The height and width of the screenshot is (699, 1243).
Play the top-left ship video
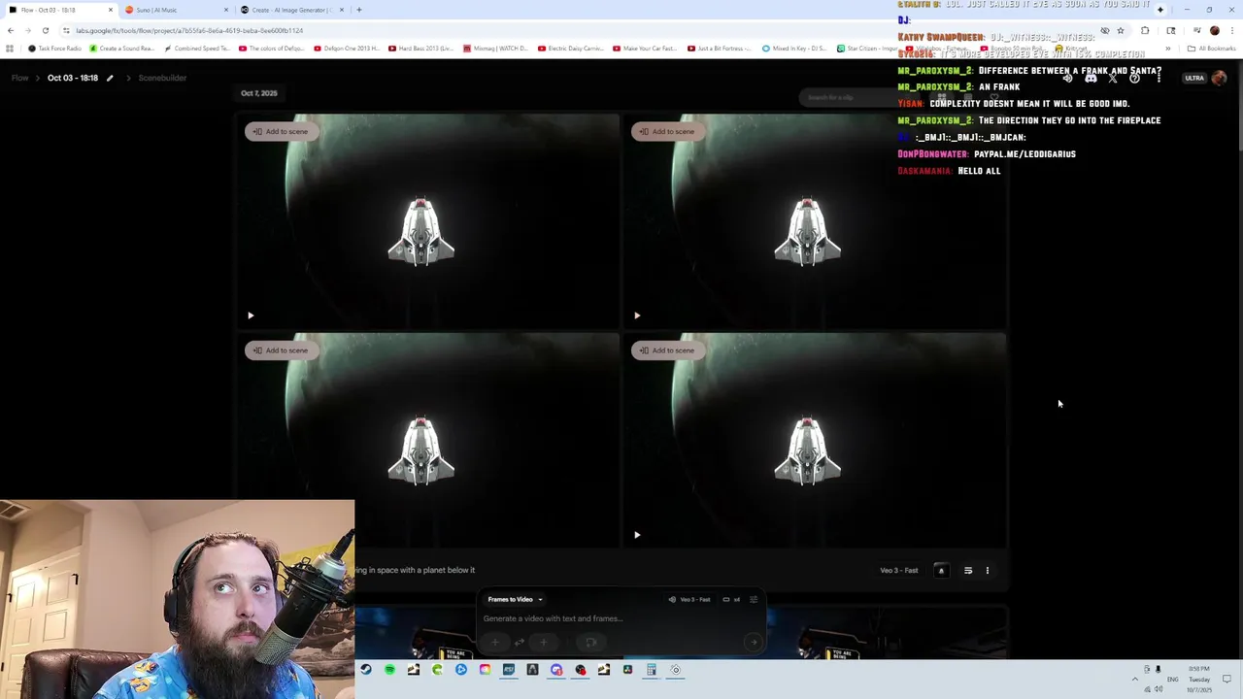(251, 316)
